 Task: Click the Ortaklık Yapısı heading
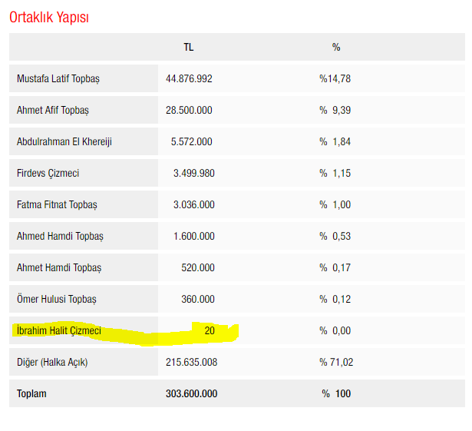point(49,18)
